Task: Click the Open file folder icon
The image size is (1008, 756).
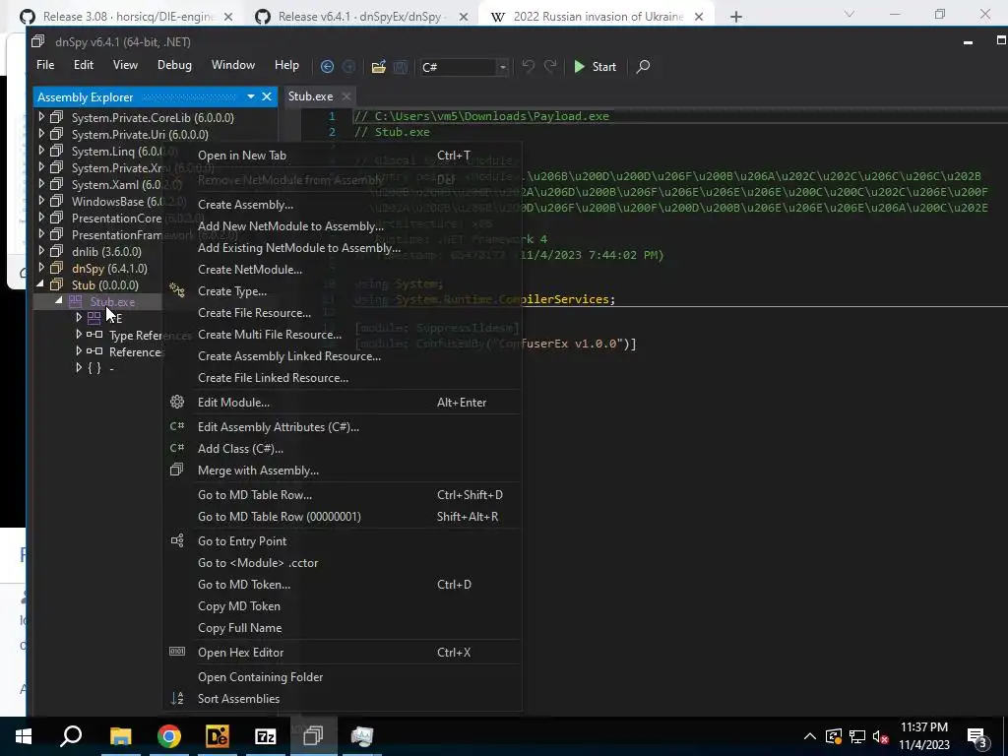Action: click(379, 66)
